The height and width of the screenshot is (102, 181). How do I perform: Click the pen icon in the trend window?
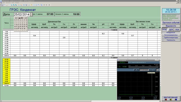135,70
